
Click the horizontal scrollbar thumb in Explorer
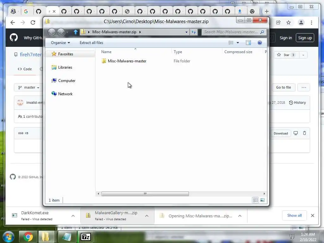pos(145,194)
